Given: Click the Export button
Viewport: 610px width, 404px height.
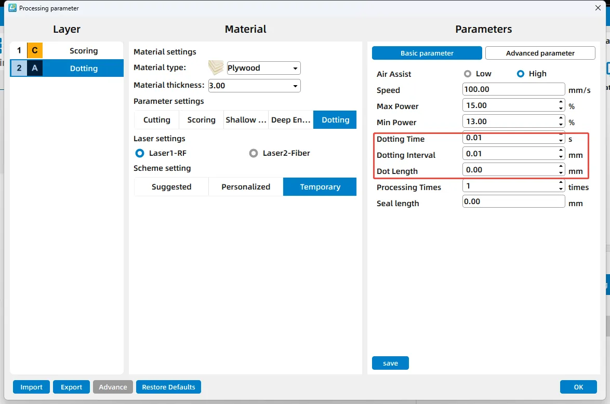Looking at the screenshot, I should pyautogui.click(x=71, y=387).
